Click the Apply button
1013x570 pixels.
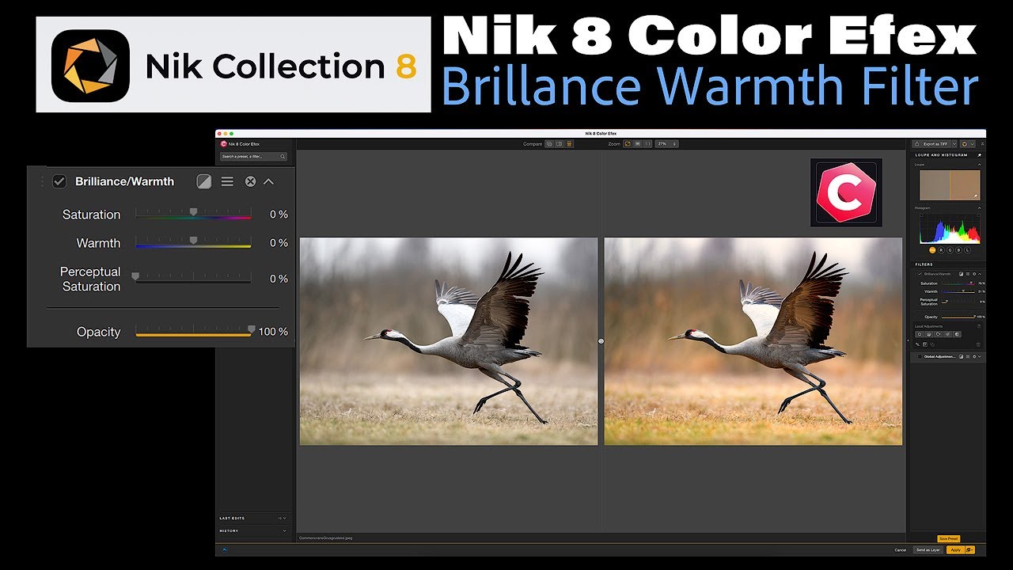pyautogui.click(x=956, y=549)
